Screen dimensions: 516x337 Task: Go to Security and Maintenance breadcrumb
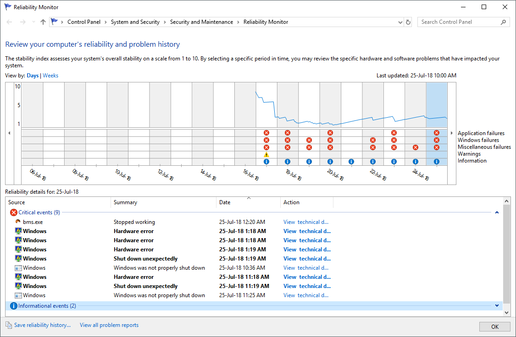tap(201, 22)
